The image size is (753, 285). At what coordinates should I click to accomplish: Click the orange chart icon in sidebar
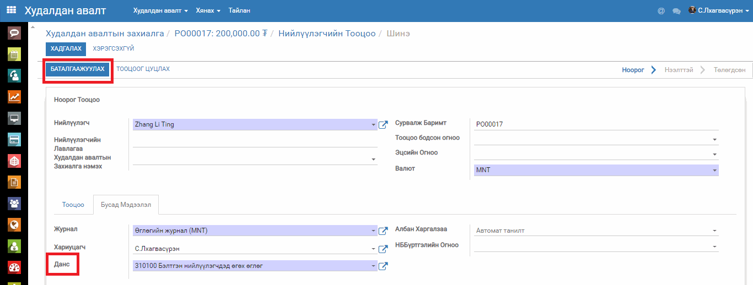pyautogui.click(x=14, y=97)
